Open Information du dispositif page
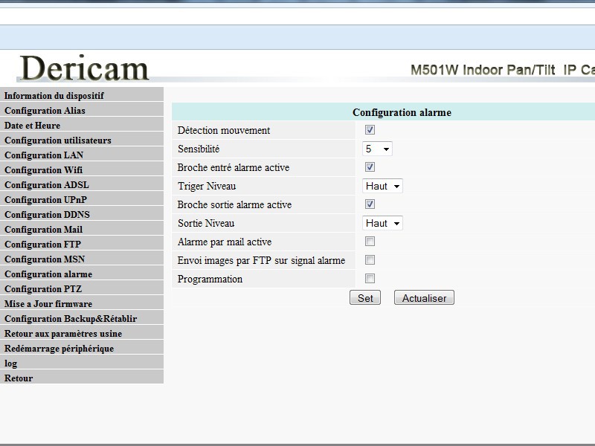Screen dimensions: 595x446 pyautogui.click(x=82, y=94)
